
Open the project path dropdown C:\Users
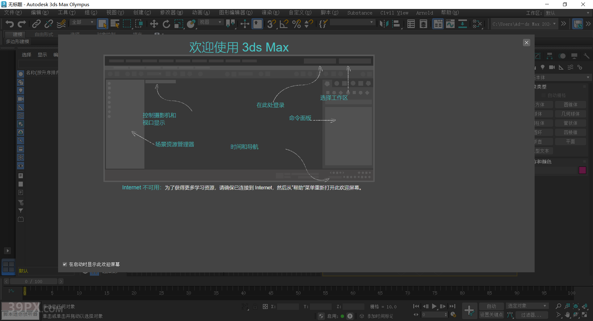[524, 24]
